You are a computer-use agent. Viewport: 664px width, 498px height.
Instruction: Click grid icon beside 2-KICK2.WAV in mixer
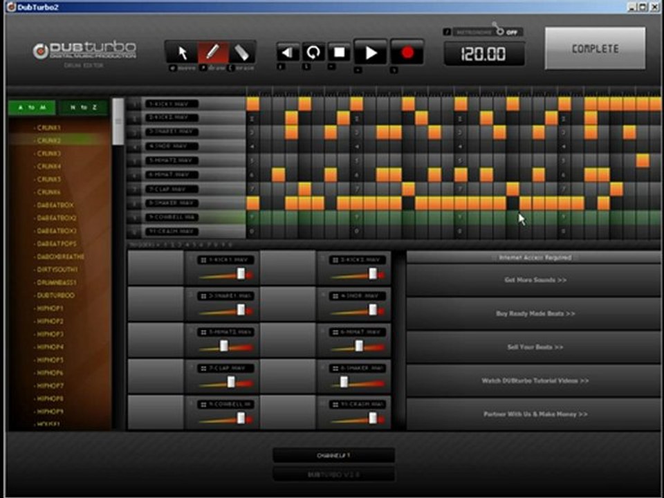pyautogui.click(x=335, y=260)
